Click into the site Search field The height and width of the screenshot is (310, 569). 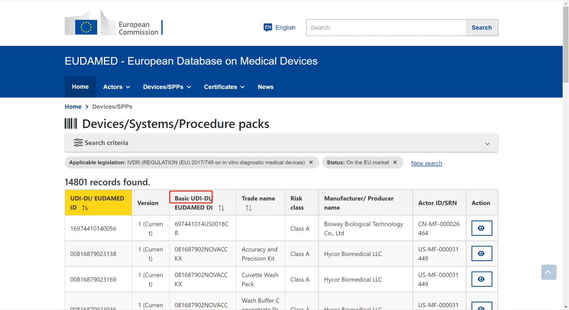tap(386, 28)
